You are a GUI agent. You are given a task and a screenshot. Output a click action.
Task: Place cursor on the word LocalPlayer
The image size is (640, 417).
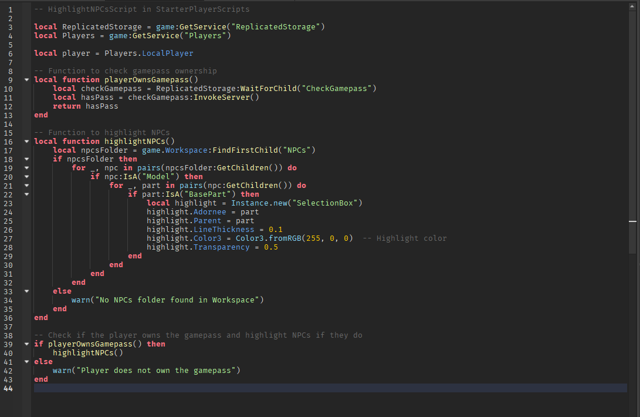(x=167, y=53)
